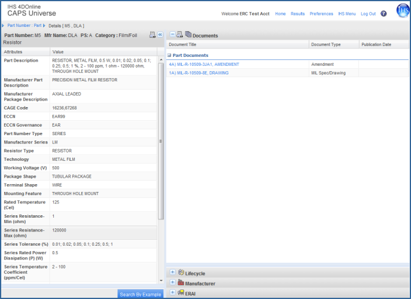Expand the Manufacturer section
Viewport: 411px width, 299px height.
[x=172, y=282]
